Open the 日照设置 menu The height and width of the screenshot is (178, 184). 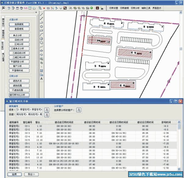114,8
